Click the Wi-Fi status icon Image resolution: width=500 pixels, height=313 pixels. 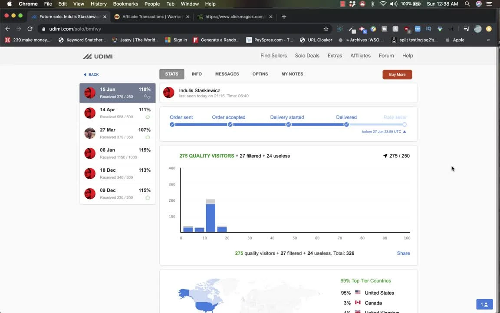[383, 4]
